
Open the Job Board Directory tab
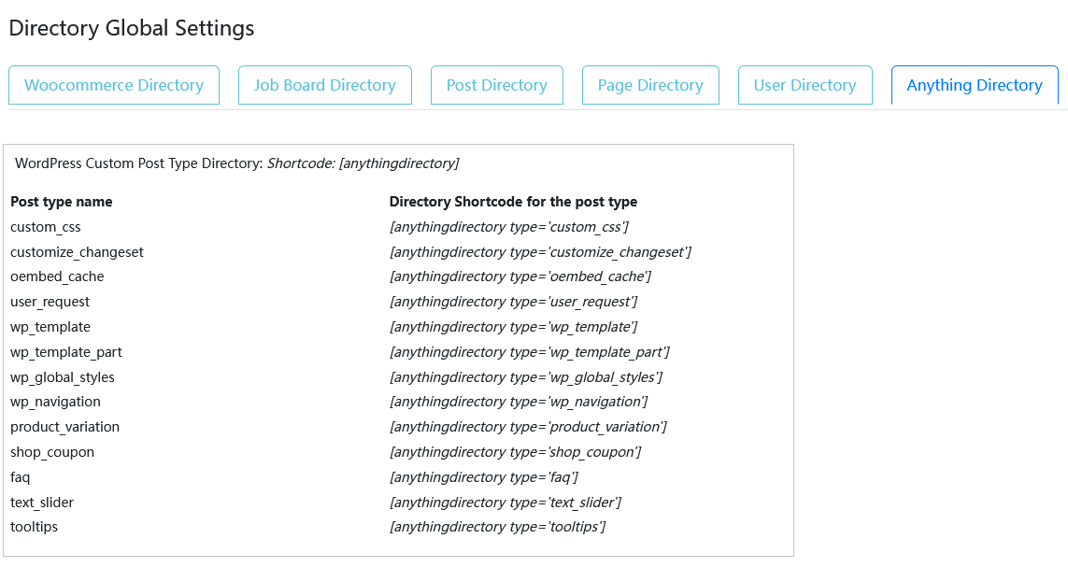click(x=324, y=85)
